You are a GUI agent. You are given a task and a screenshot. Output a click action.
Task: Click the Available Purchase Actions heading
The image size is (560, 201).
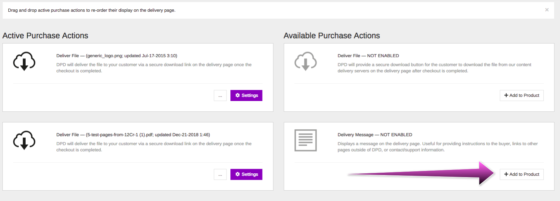pyautogui.click(x=332, y=36)
